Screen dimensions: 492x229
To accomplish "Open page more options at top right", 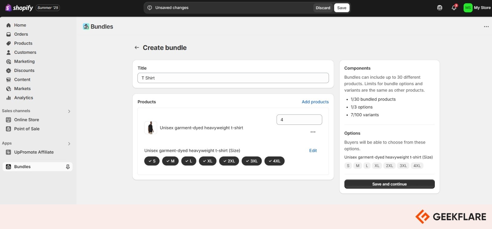I will coord(486,27).
